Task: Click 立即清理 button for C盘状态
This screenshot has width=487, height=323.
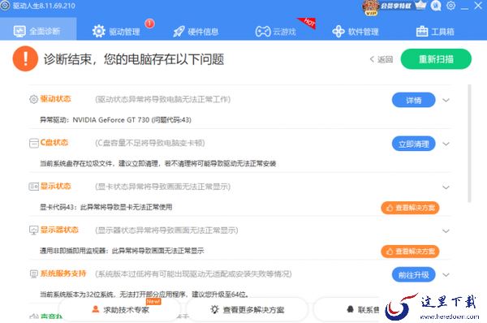Action: point(414,144)
